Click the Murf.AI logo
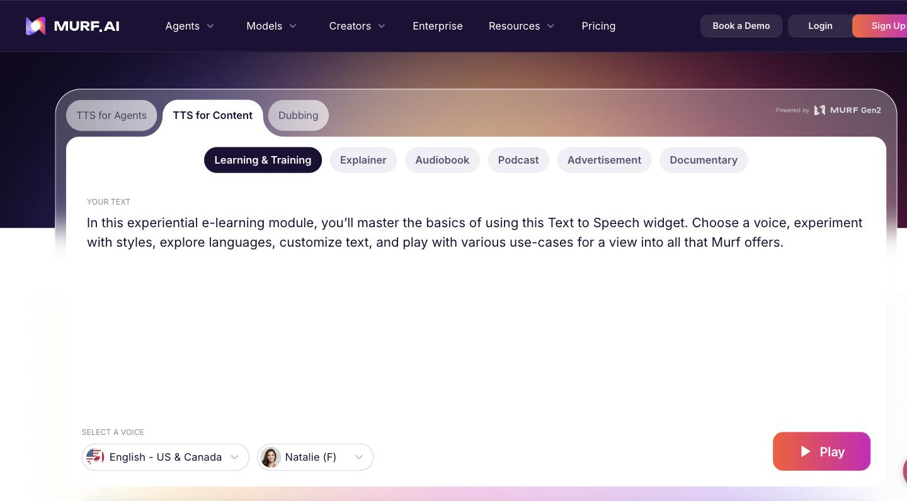907x501 pixels. point(72,26)
